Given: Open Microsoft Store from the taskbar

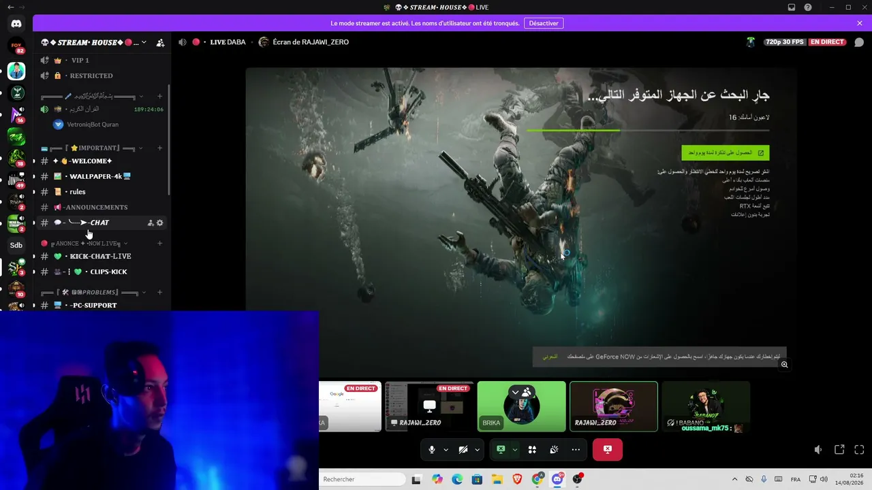Looking at the screenshot, I should [478, 479].
